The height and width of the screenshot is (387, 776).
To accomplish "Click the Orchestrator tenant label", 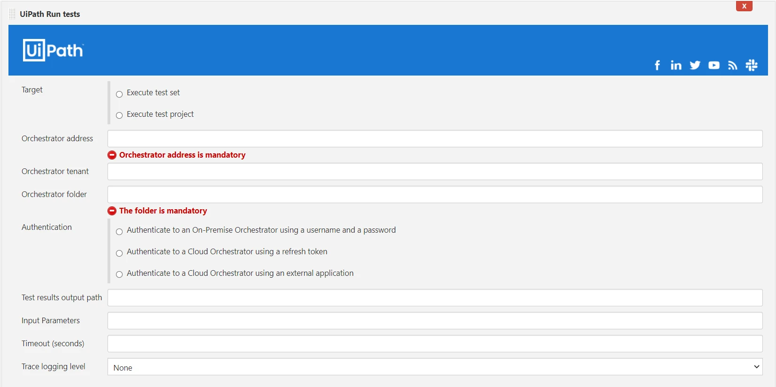I will click(x=55, y=171).
